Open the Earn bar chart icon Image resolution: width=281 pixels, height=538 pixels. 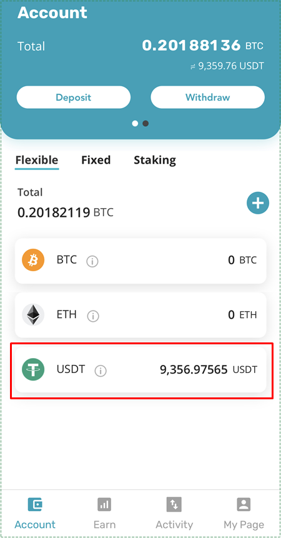[x=104, y=504]
